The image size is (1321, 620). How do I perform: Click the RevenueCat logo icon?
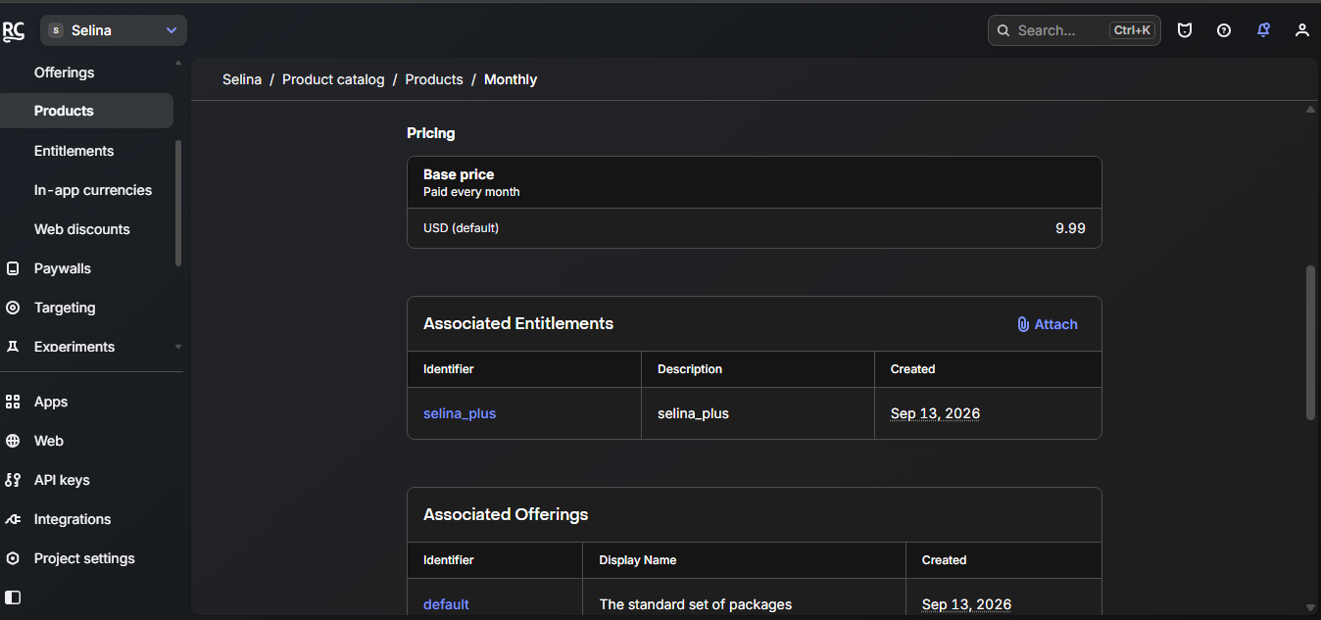(x=13, y=31)
